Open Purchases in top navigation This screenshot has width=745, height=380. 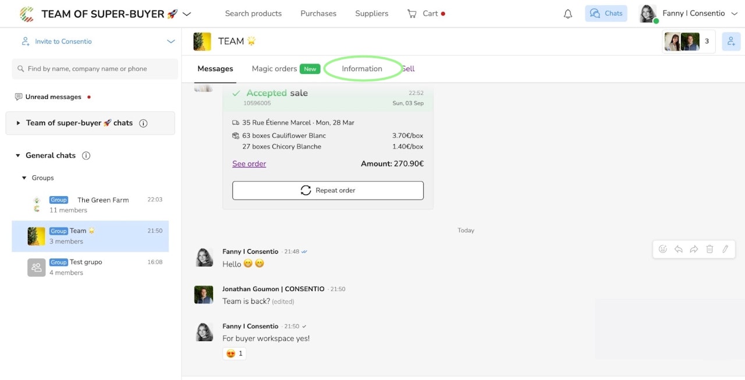pyautogui.click(x=318, y=13)
